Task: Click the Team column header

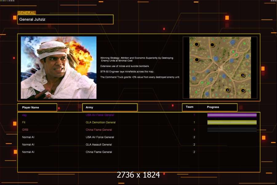Action: 190,107
